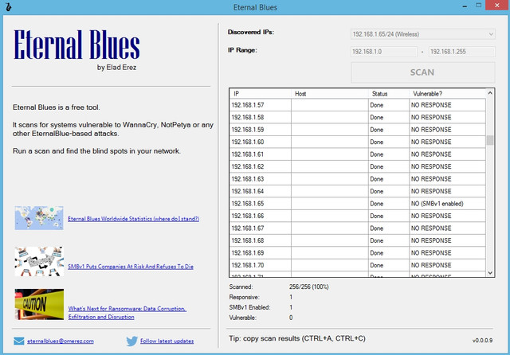Open SMBv1 Puts Companies At Risk link
This screenshot has height=355, width=510.
coord(131,267)
